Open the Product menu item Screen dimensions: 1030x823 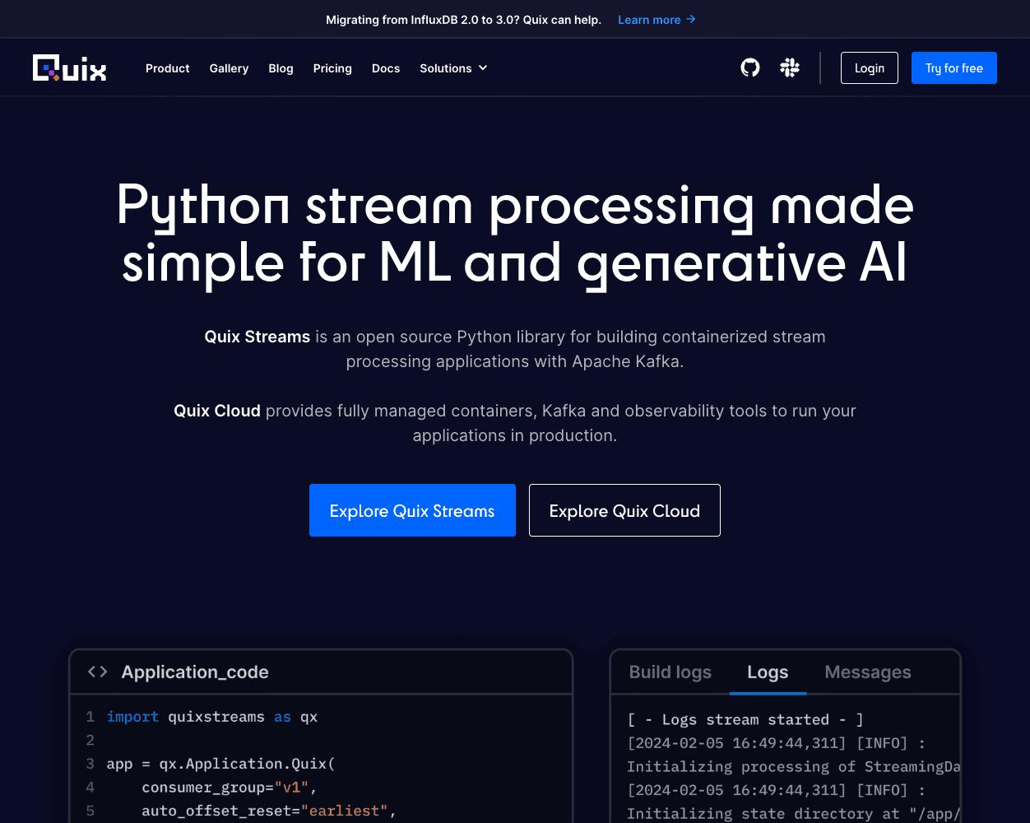pos(168,68)
